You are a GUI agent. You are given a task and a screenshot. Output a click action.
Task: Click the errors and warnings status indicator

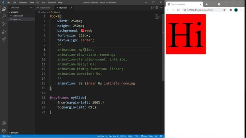pyautogui.click(x=7, y=136)
